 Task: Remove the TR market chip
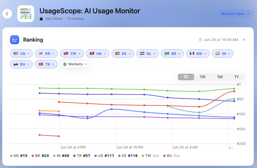pos(53,64)
